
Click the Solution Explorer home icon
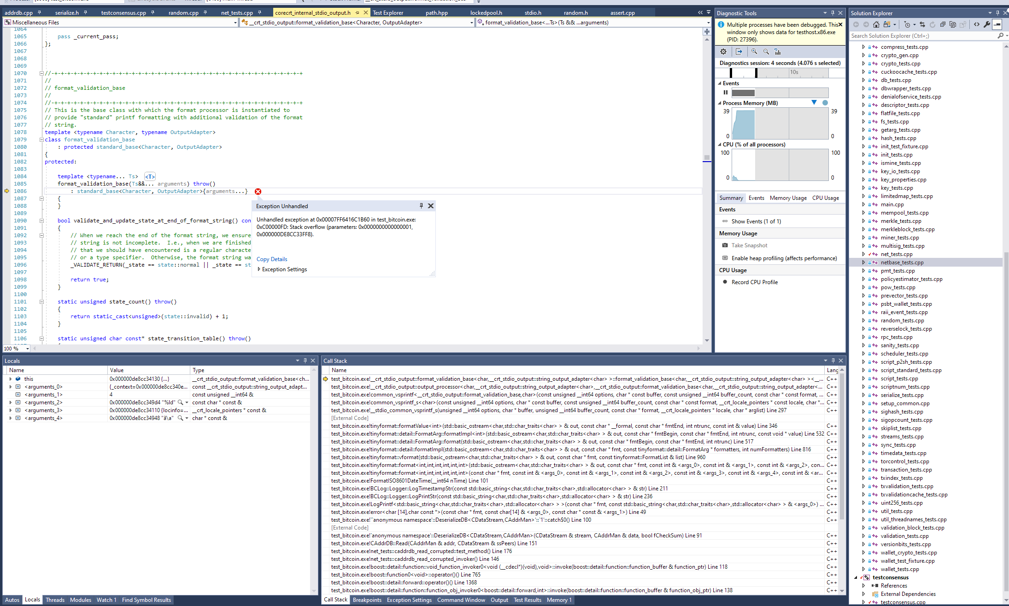pos(876,24)
